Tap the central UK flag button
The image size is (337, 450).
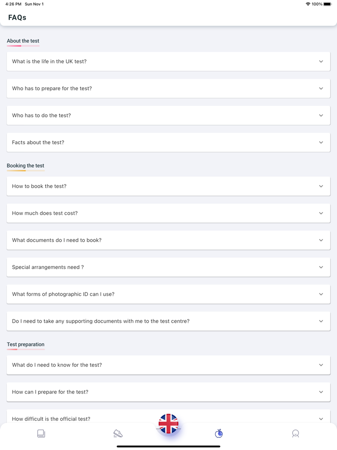click(168, 424)
